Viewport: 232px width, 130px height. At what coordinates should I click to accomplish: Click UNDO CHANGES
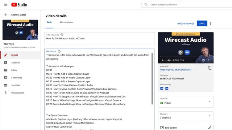[186, 23]
